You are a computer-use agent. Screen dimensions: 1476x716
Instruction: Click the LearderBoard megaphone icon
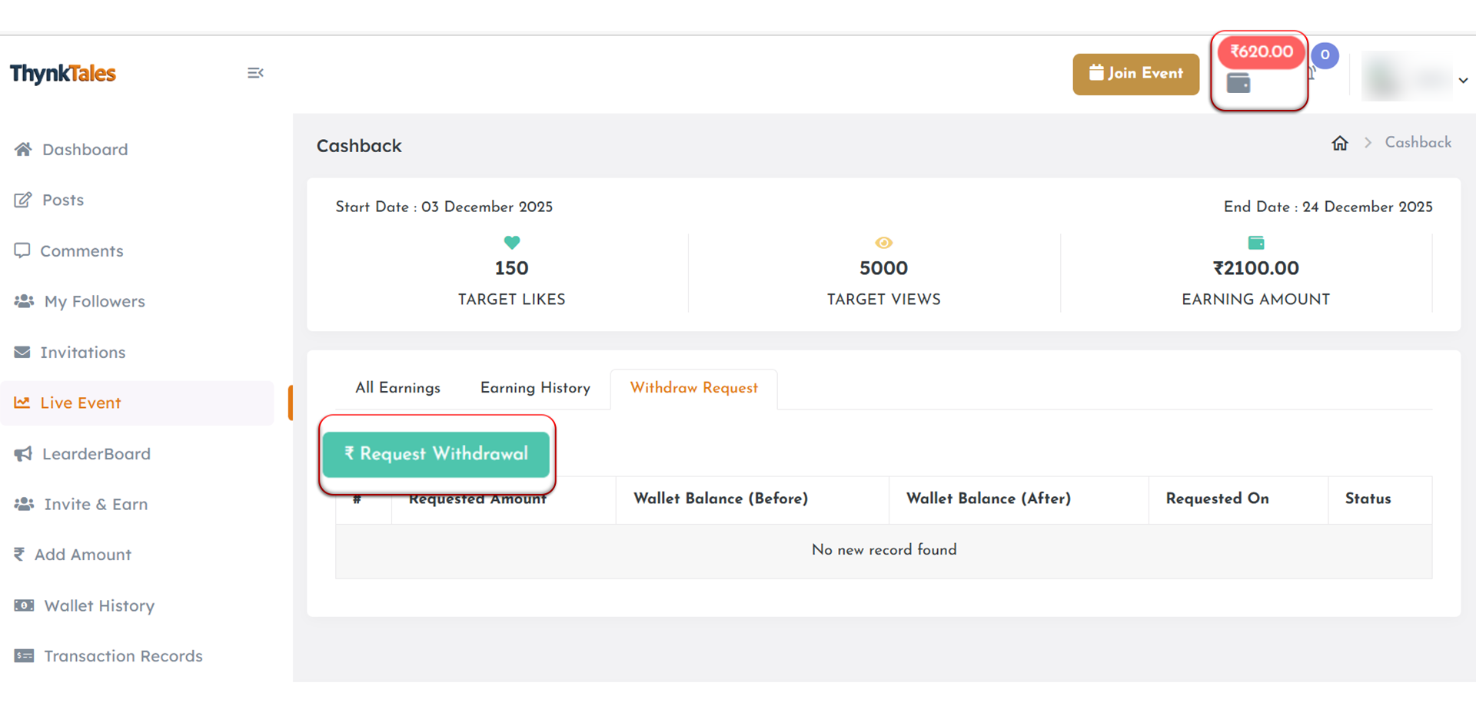(23, 453)
